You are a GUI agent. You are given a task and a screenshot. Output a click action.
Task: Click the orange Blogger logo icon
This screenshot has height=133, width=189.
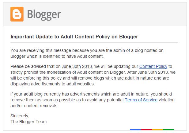coord(17,14)
